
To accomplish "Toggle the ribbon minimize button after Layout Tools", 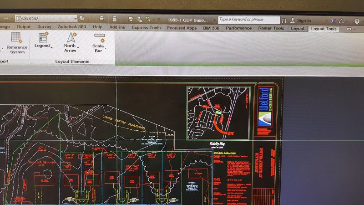I will coord(349,29).
